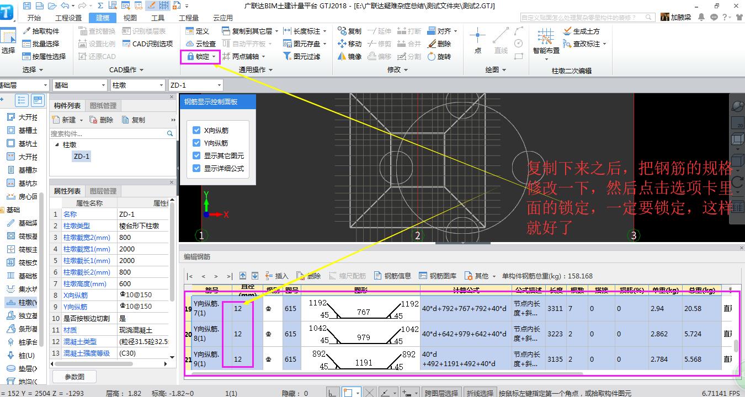Choose 按属性选择 select by property

point(45,56)
